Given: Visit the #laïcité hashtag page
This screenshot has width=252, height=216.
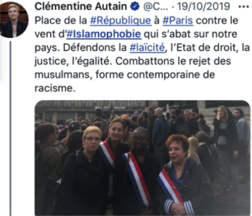Looking at the screenshot, I should [147, 48].
